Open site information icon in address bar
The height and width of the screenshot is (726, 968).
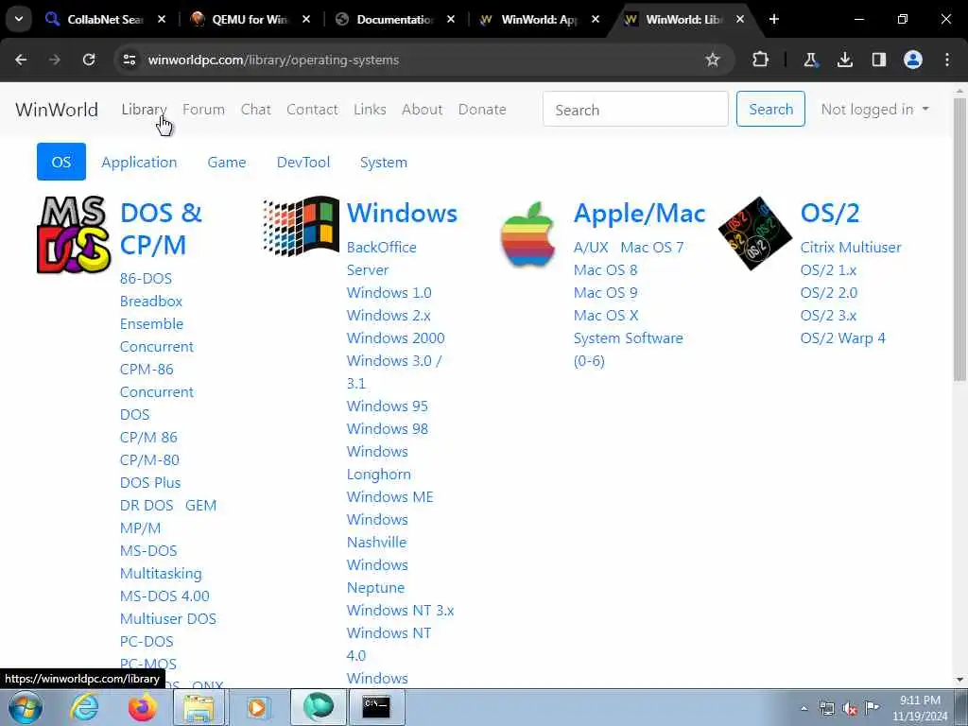pyautogui.click(x=129, y=60)
